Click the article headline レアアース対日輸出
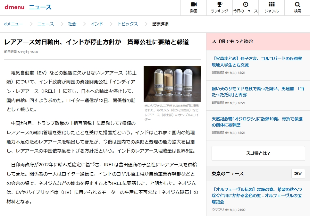 (x=96, y=42)
